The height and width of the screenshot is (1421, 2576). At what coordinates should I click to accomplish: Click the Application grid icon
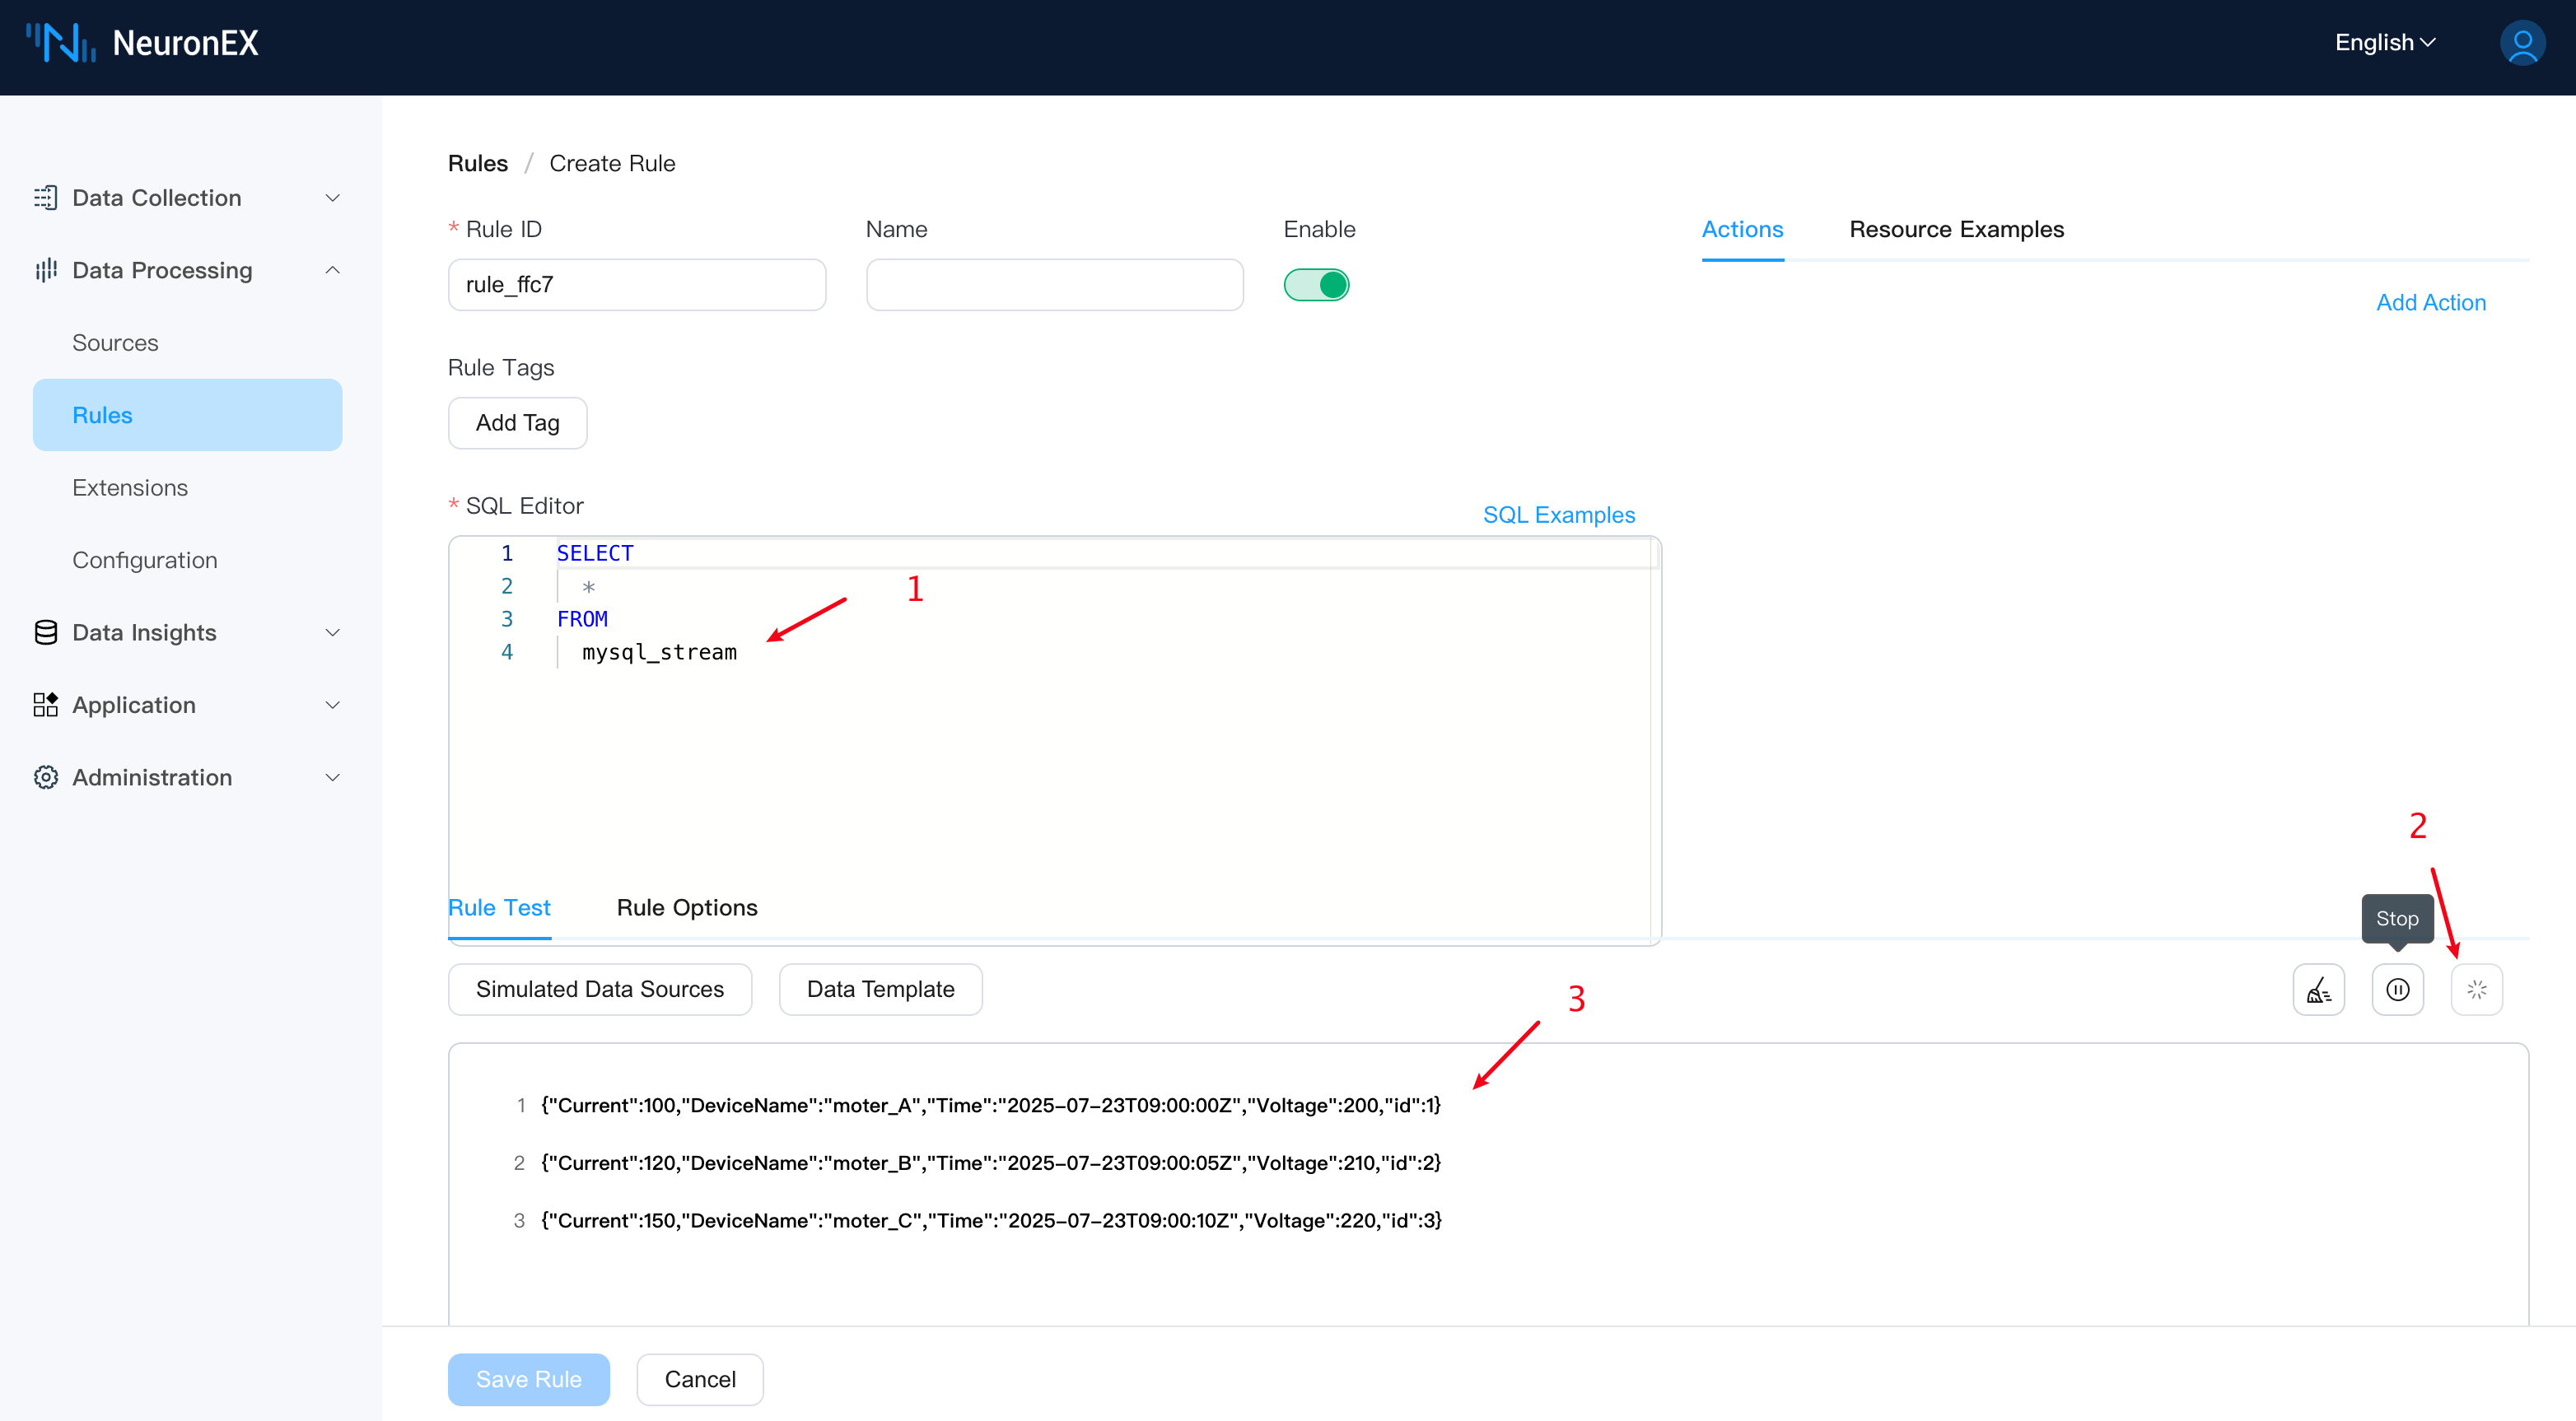click(x=45, y=705)
